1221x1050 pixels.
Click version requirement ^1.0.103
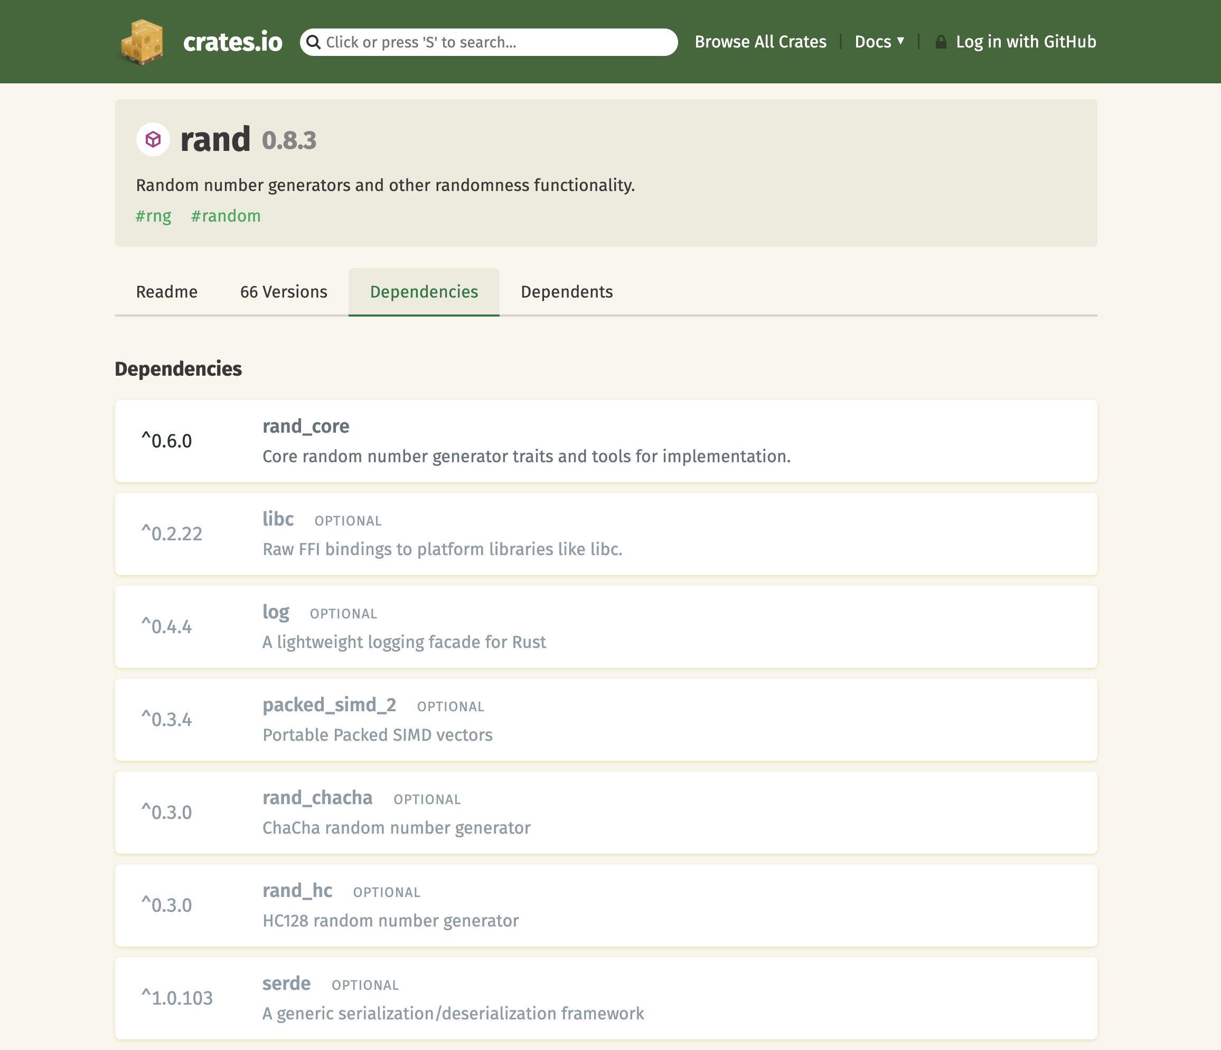tap(177, 998)
